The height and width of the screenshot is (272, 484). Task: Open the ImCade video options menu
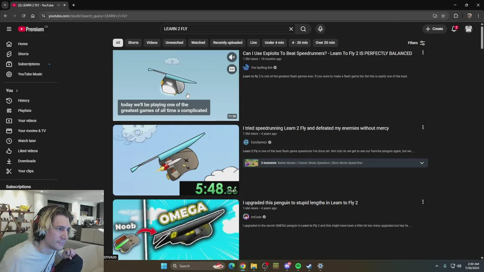pos(423,202)
